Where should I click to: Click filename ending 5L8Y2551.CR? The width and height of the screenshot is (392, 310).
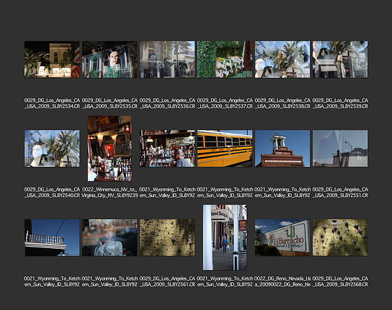point(340,192)
